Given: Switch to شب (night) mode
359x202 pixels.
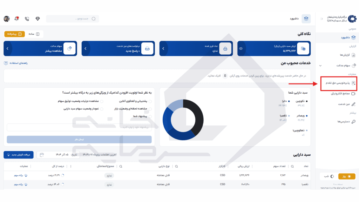Looking at the screenshot, I should [328, 176].
